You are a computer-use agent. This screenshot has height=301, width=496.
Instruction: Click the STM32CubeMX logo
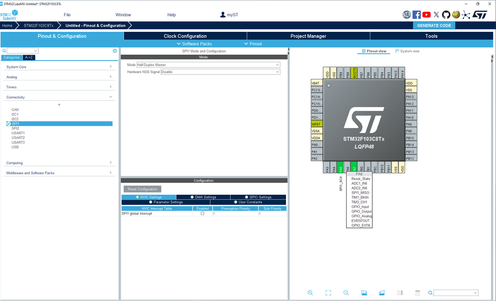[9, 15]
